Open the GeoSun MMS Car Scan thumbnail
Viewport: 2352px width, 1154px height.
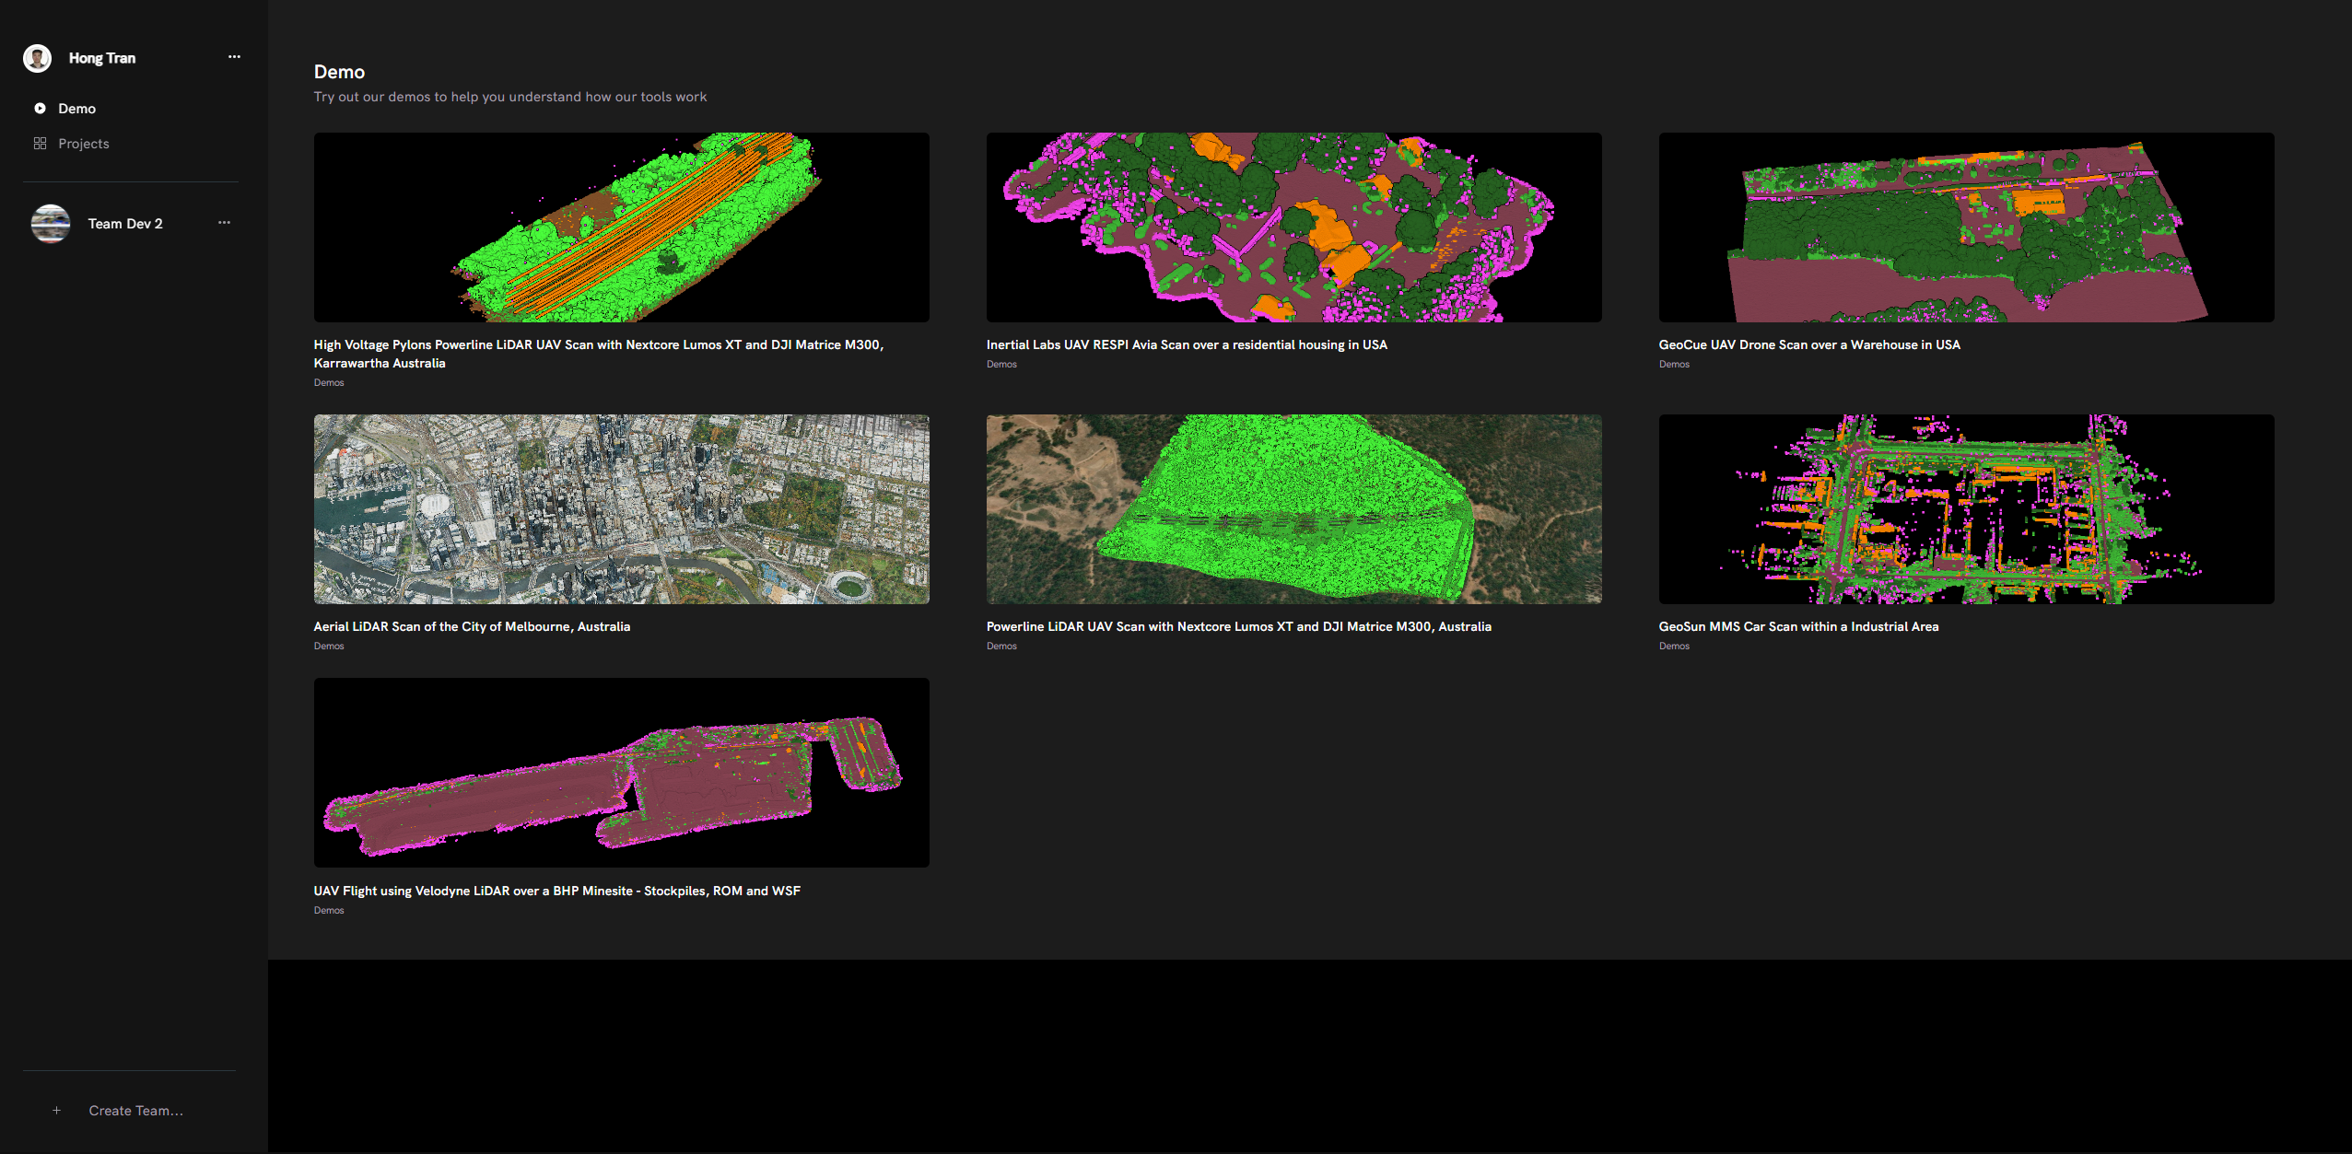tap(1966, 509)
